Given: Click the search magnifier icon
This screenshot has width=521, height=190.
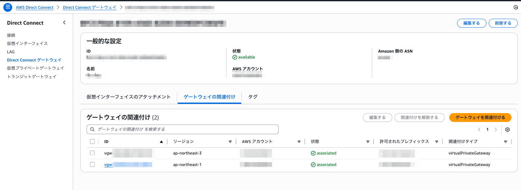Looking at the screenshot, I should click(93, 129).
